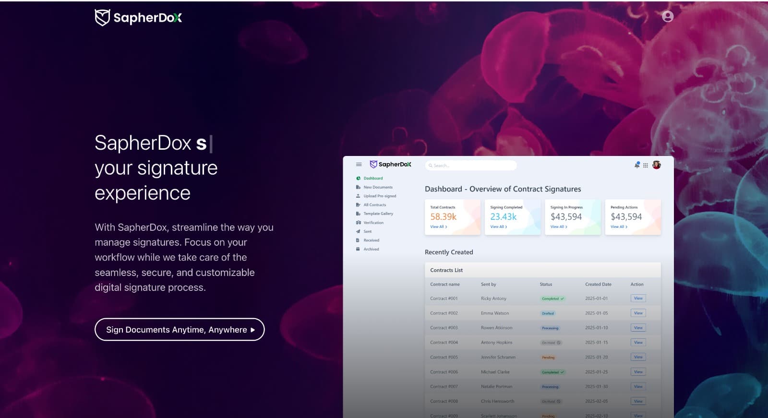
Task: Click the SapherDox logo in the page header
Action: (x=138, y=18)
